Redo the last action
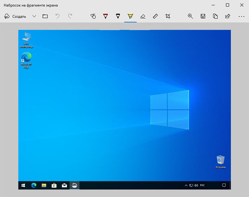This screenshot has height=197, width=249. 70,16
